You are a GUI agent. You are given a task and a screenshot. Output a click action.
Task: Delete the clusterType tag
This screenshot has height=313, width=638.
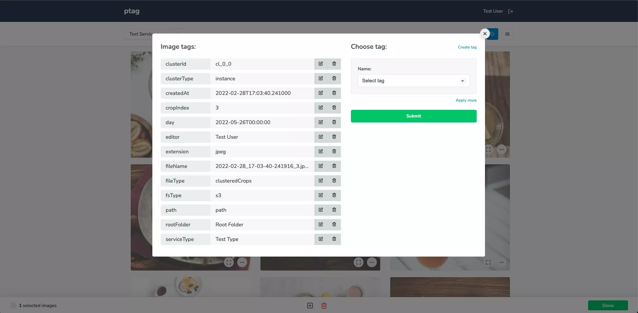pyautogui.click(x=334, y=78)
